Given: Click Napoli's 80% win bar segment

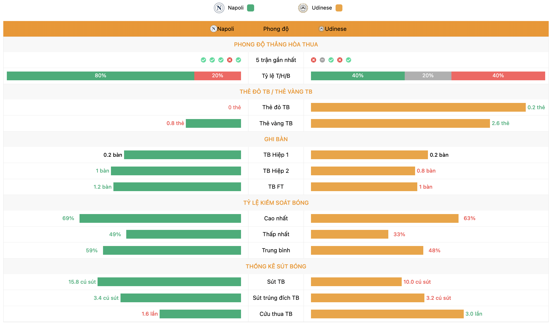Looking at the screenshot, I should point(100,76).
